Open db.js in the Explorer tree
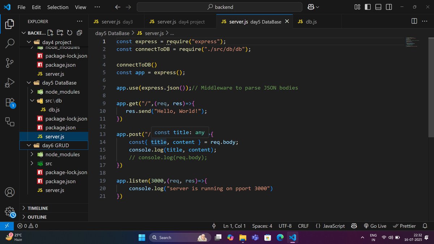The height and width of the screenshot is (244, 434). (54, 110)
